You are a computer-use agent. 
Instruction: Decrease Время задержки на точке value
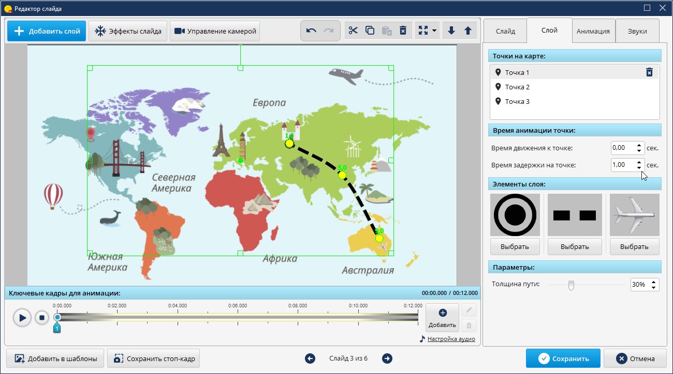click(x=639, y=168)
